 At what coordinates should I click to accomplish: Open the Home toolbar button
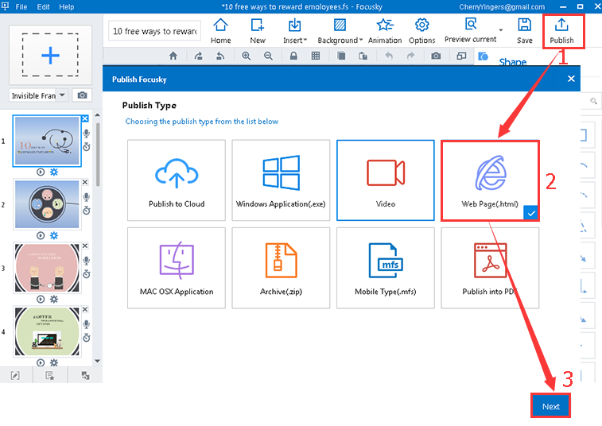coord(220,31)
